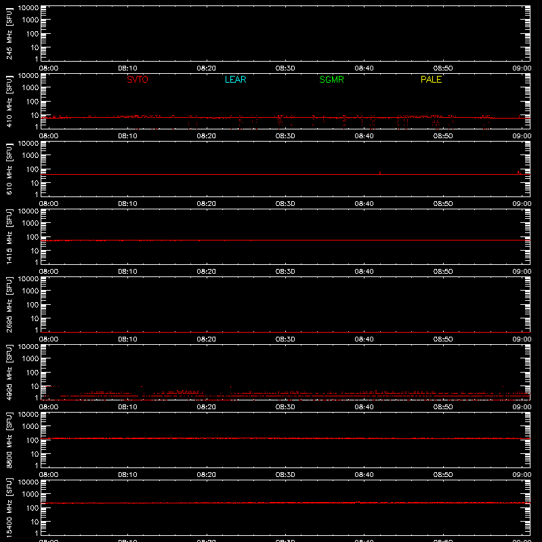
Task: Click 08:20 tick label under 8800 MHz panel
Action: pyautogui.click(x=207, y=475)
